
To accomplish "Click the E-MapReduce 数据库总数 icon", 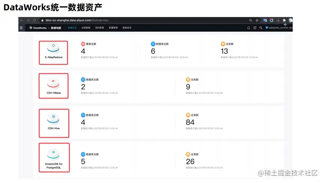I will (x=153, y=44).
